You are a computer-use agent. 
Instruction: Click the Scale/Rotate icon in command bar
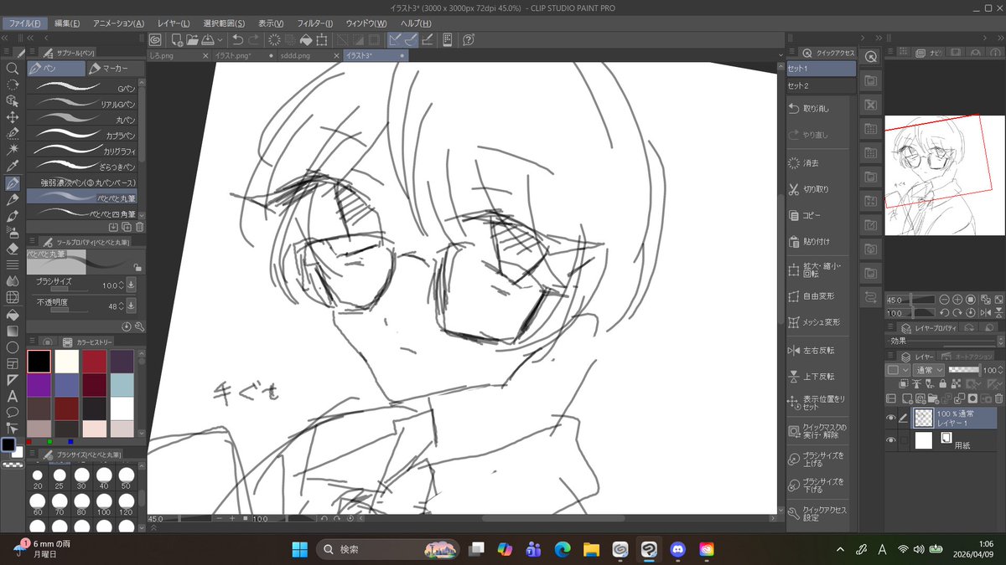321,39
